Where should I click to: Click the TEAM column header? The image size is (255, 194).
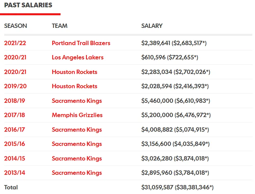[x=60, y=26]
